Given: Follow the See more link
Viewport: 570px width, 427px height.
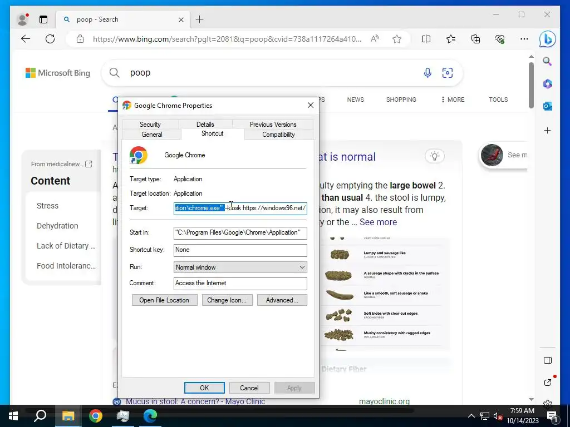Looking at the screenshot, I should 378,222.
